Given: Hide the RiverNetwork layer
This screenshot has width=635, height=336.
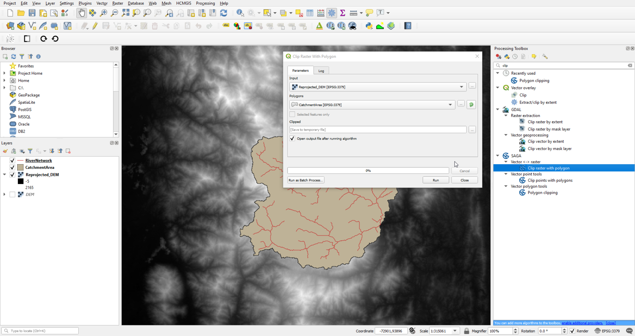Looking at the screenshot, I should point(12,160).
